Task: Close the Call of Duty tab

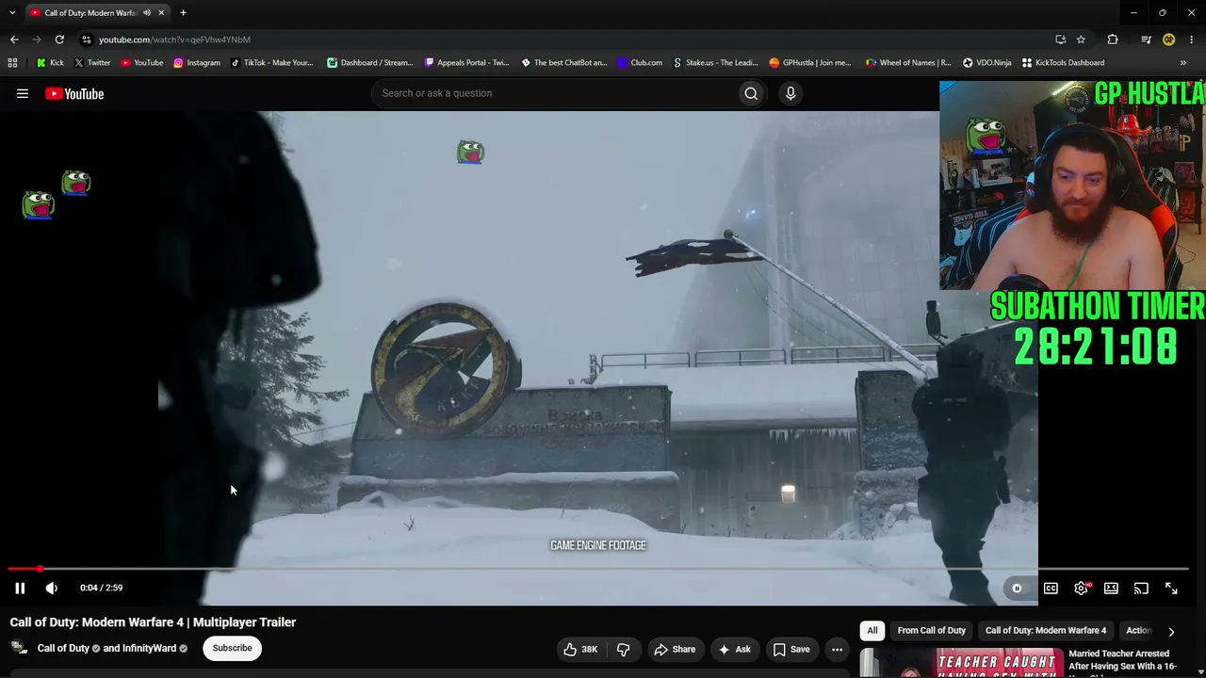Action: [x=161, y=12]
